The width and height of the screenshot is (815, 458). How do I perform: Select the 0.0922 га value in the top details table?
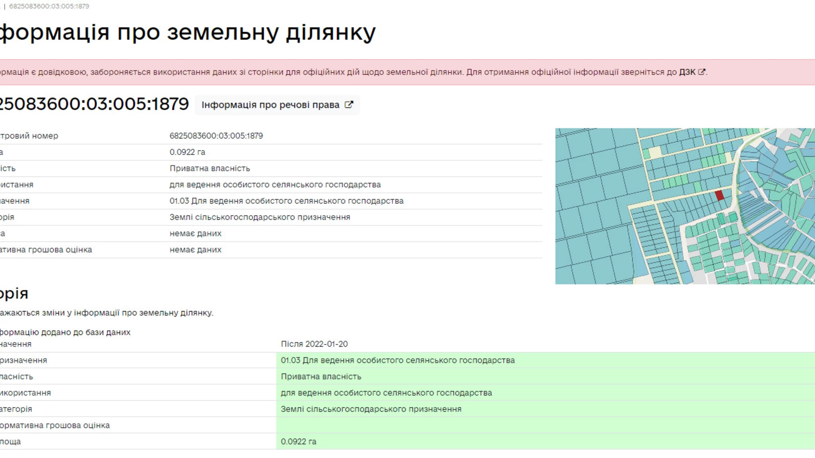[x=187, y=152]
